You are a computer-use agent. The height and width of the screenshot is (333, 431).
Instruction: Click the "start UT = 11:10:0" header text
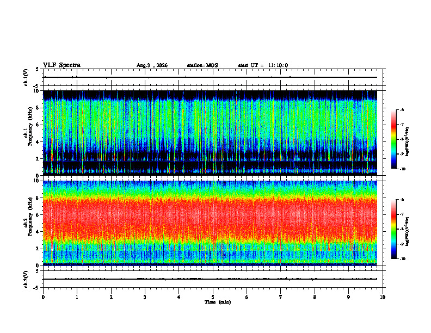263,65
